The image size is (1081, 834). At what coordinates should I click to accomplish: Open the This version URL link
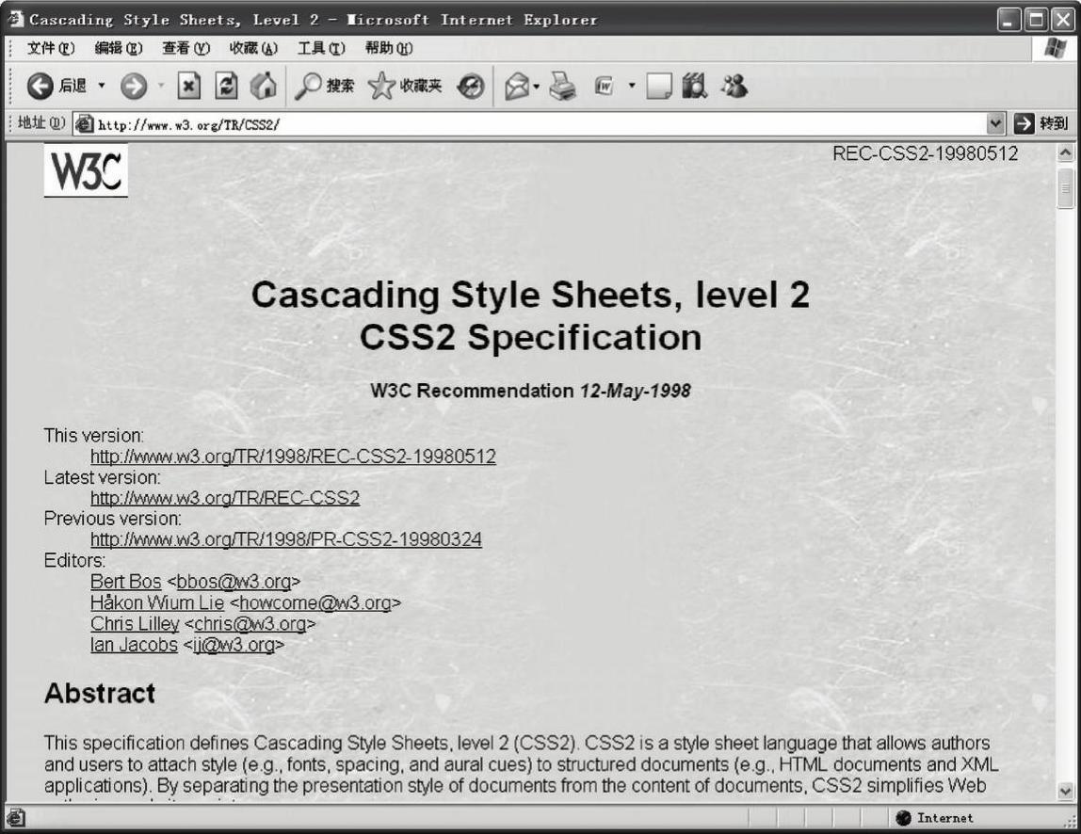293,457
